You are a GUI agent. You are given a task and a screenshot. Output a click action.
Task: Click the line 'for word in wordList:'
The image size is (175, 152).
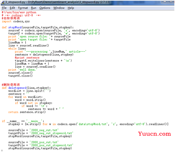25,97
